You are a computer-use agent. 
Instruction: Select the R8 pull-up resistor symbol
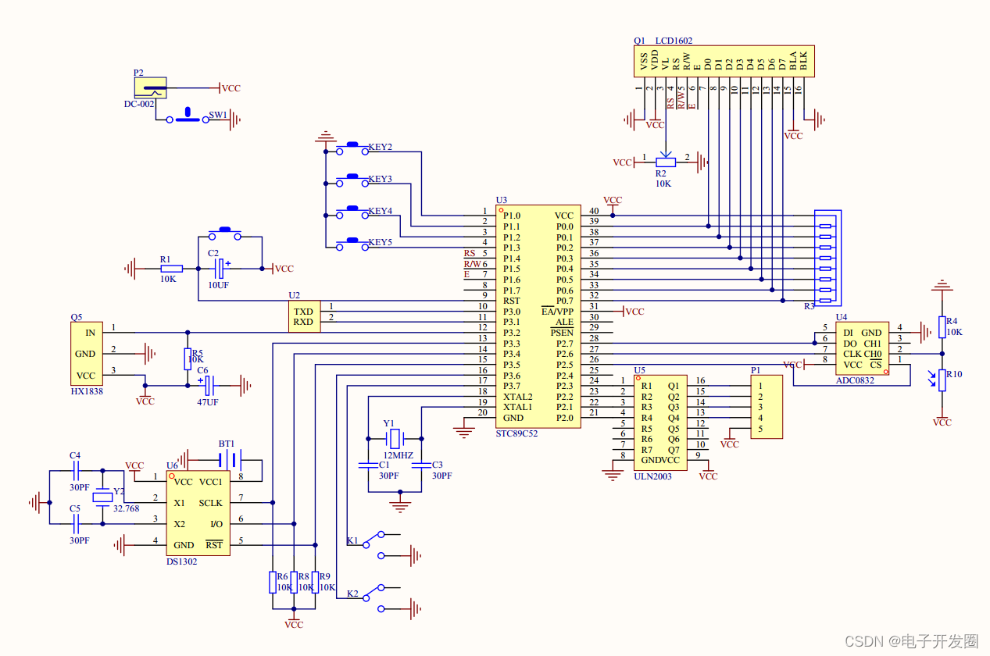tap(294, 582)
